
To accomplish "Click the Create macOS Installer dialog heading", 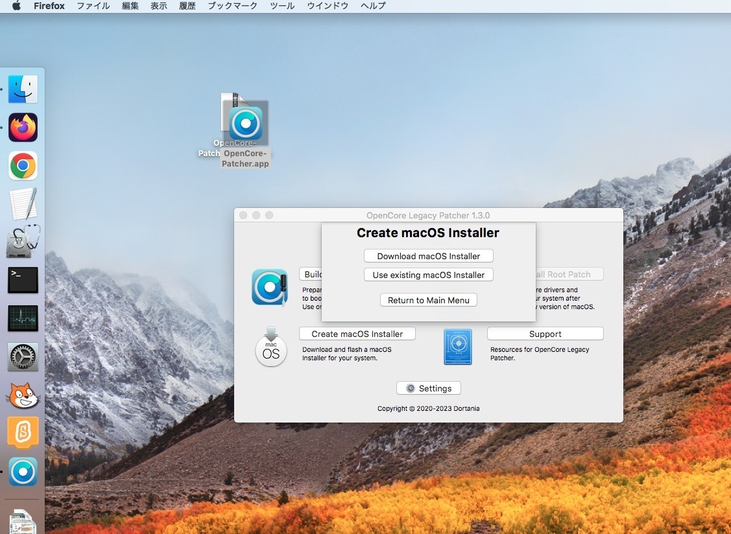I will pos(428,233).
